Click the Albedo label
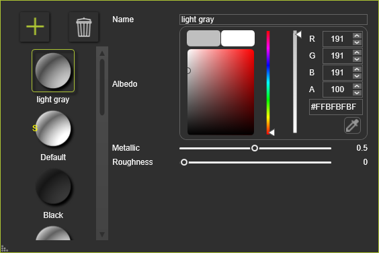The height and width of the screenshot is (253, 379). point(125,84)
